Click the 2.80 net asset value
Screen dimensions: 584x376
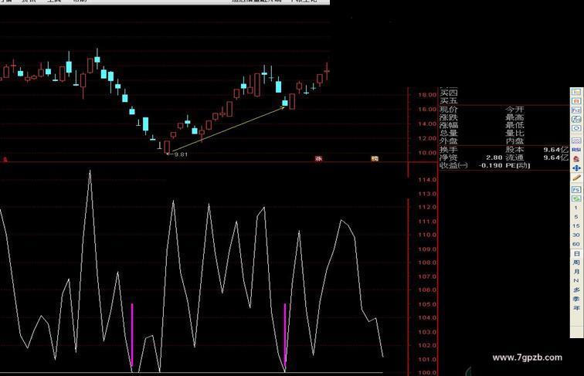pyautogui.click(x=494, y=158)
